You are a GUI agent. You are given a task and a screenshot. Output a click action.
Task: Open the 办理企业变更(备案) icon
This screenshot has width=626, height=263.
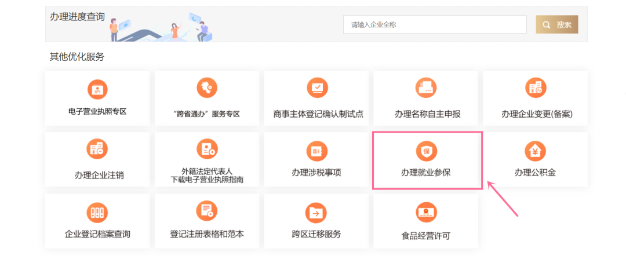click(536, 88)
